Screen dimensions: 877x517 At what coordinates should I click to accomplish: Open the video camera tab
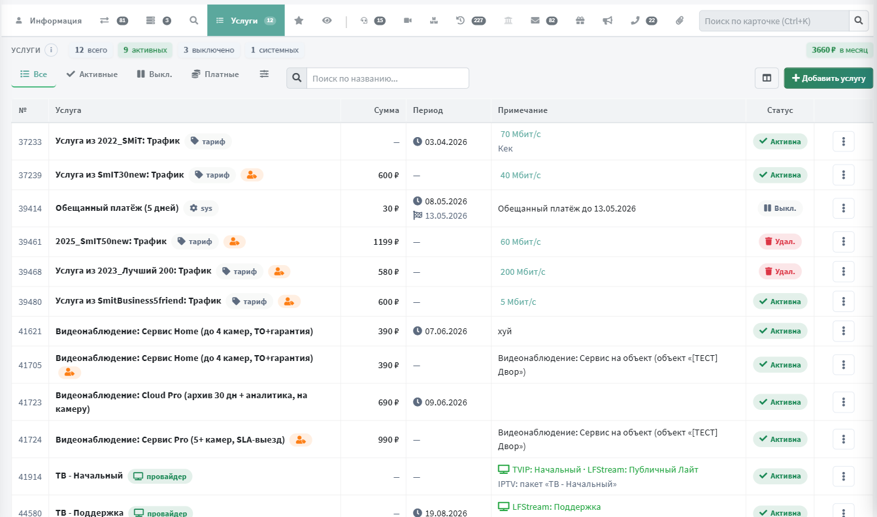point(408,20)
